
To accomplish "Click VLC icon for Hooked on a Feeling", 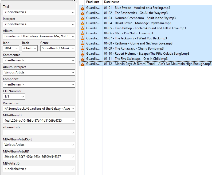I will pyautogui.click(x=83, y=8).
